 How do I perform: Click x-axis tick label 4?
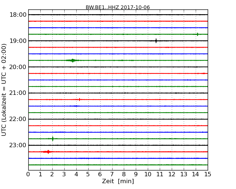pos(76,174)
